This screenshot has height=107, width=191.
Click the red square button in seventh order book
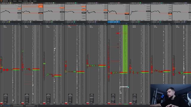click(x=130, y=103)
